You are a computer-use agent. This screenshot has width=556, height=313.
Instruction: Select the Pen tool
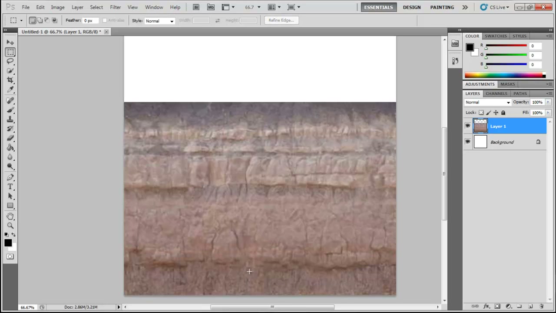tap(10, 177)
